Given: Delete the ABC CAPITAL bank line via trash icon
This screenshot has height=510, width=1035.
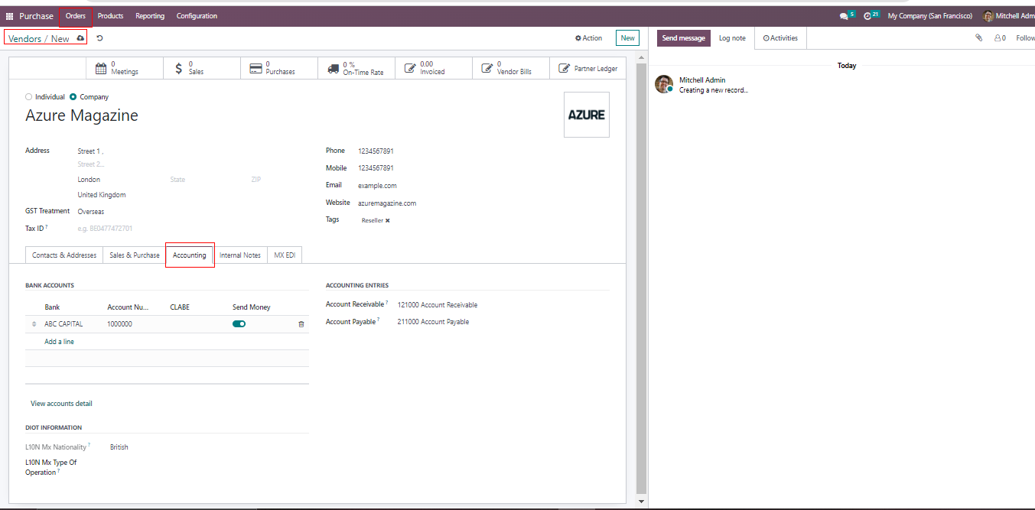Looking at the screenshot, I should [x=301, y=324].
